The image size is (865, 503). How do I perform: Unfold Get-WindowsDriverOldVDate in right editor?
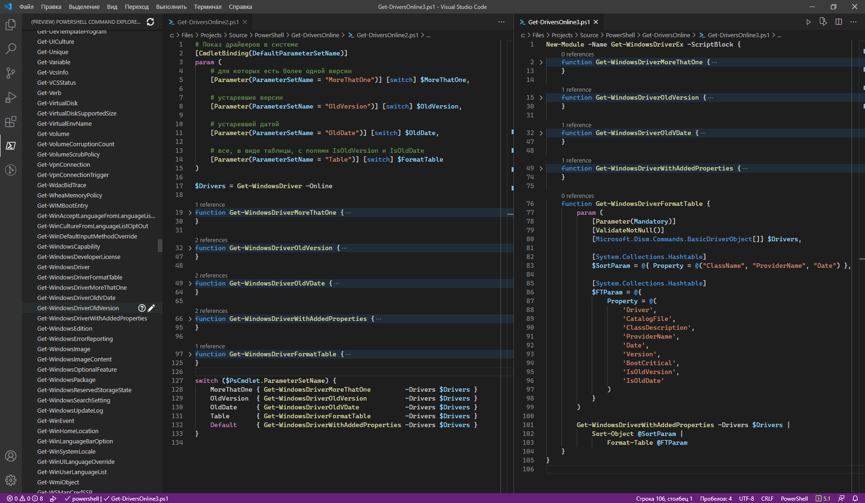[x=541, y=133]
